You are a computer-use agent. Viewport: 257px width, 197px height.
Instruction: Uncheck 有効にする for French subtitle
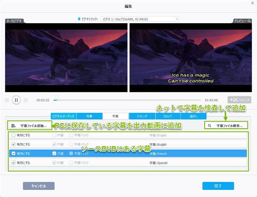13,154
